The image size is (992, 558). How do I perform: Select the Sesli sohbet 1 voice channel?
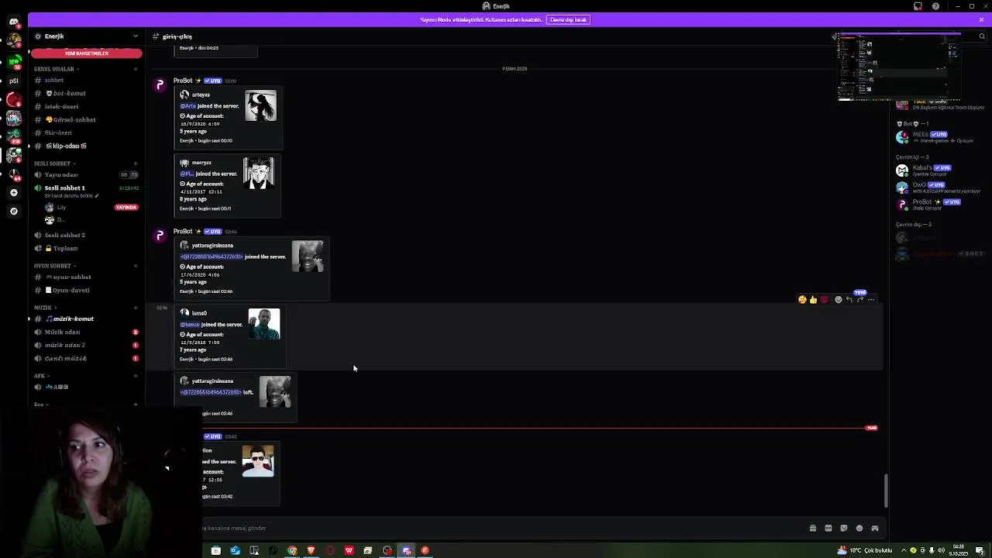(86, 188)
